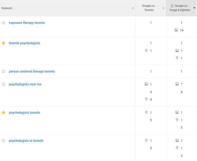Sort by Google.ca - Toronto column arrows
Viewport: 197px width, 161px height.
coord(163,8)
